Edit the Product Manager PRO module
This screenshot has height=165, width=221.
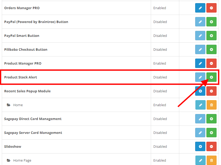[200, 63]
